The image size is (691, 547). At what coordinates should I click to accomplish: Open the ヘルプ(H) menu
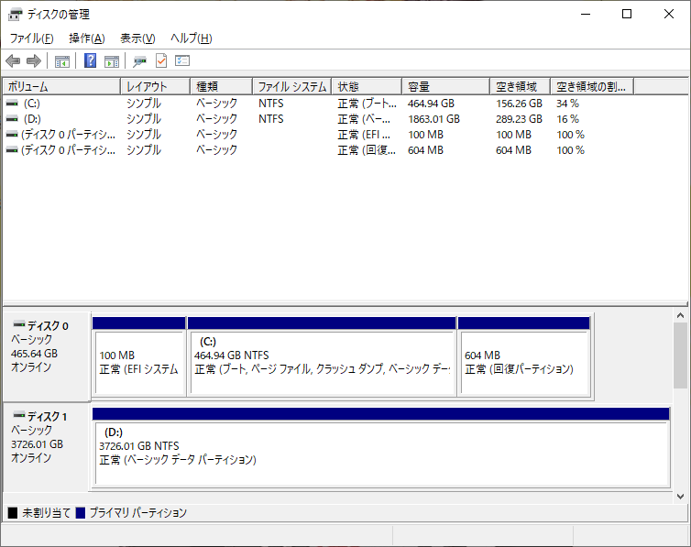pyautogui.click(x=191, y=38)
